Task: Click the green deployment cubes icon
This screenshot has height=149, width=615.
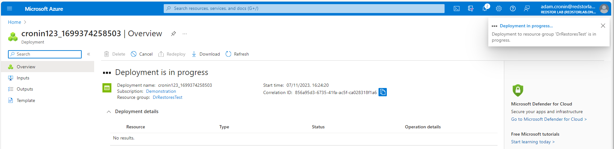Action: click(x=13, y=37)
